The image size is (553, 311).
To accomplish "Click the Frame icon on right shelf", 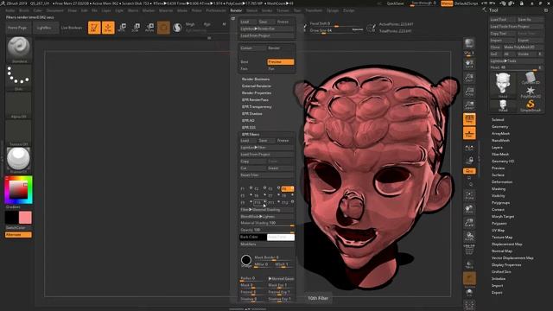I will pyautogui.click(x=469, y=195).
